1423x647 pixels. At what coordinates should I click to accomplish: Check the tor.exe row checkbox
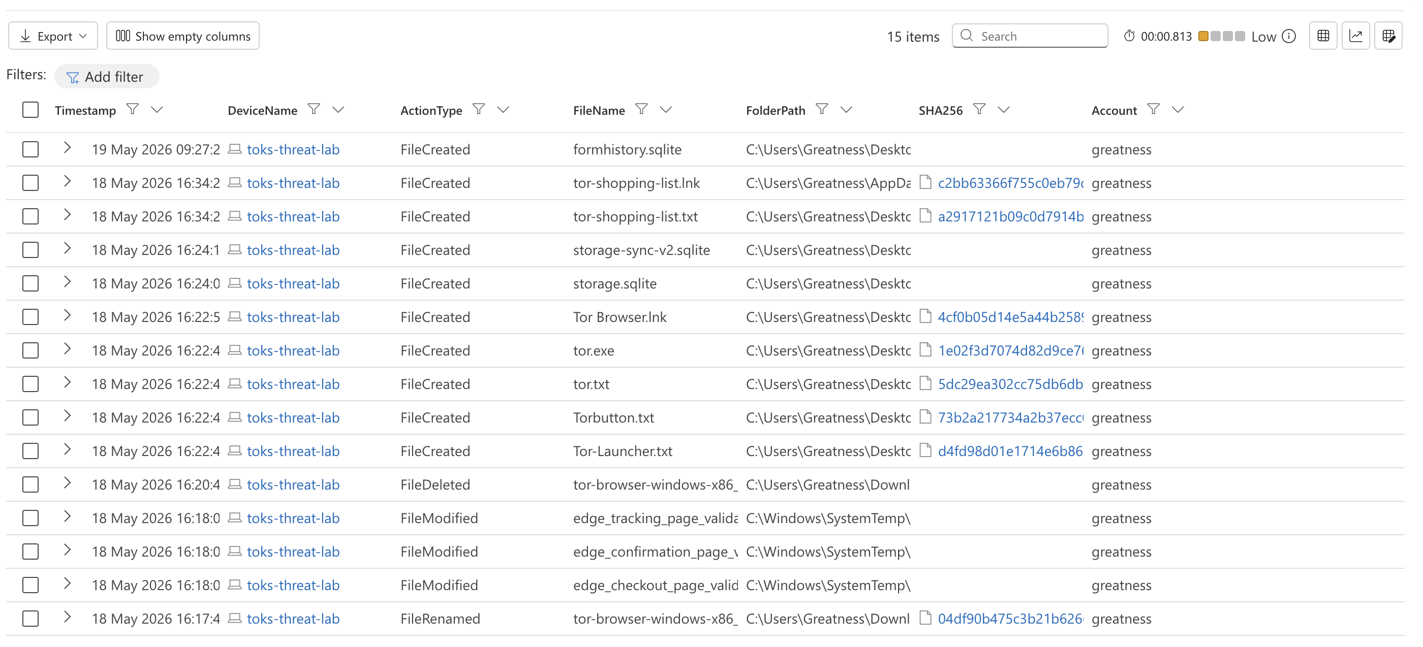30,350
